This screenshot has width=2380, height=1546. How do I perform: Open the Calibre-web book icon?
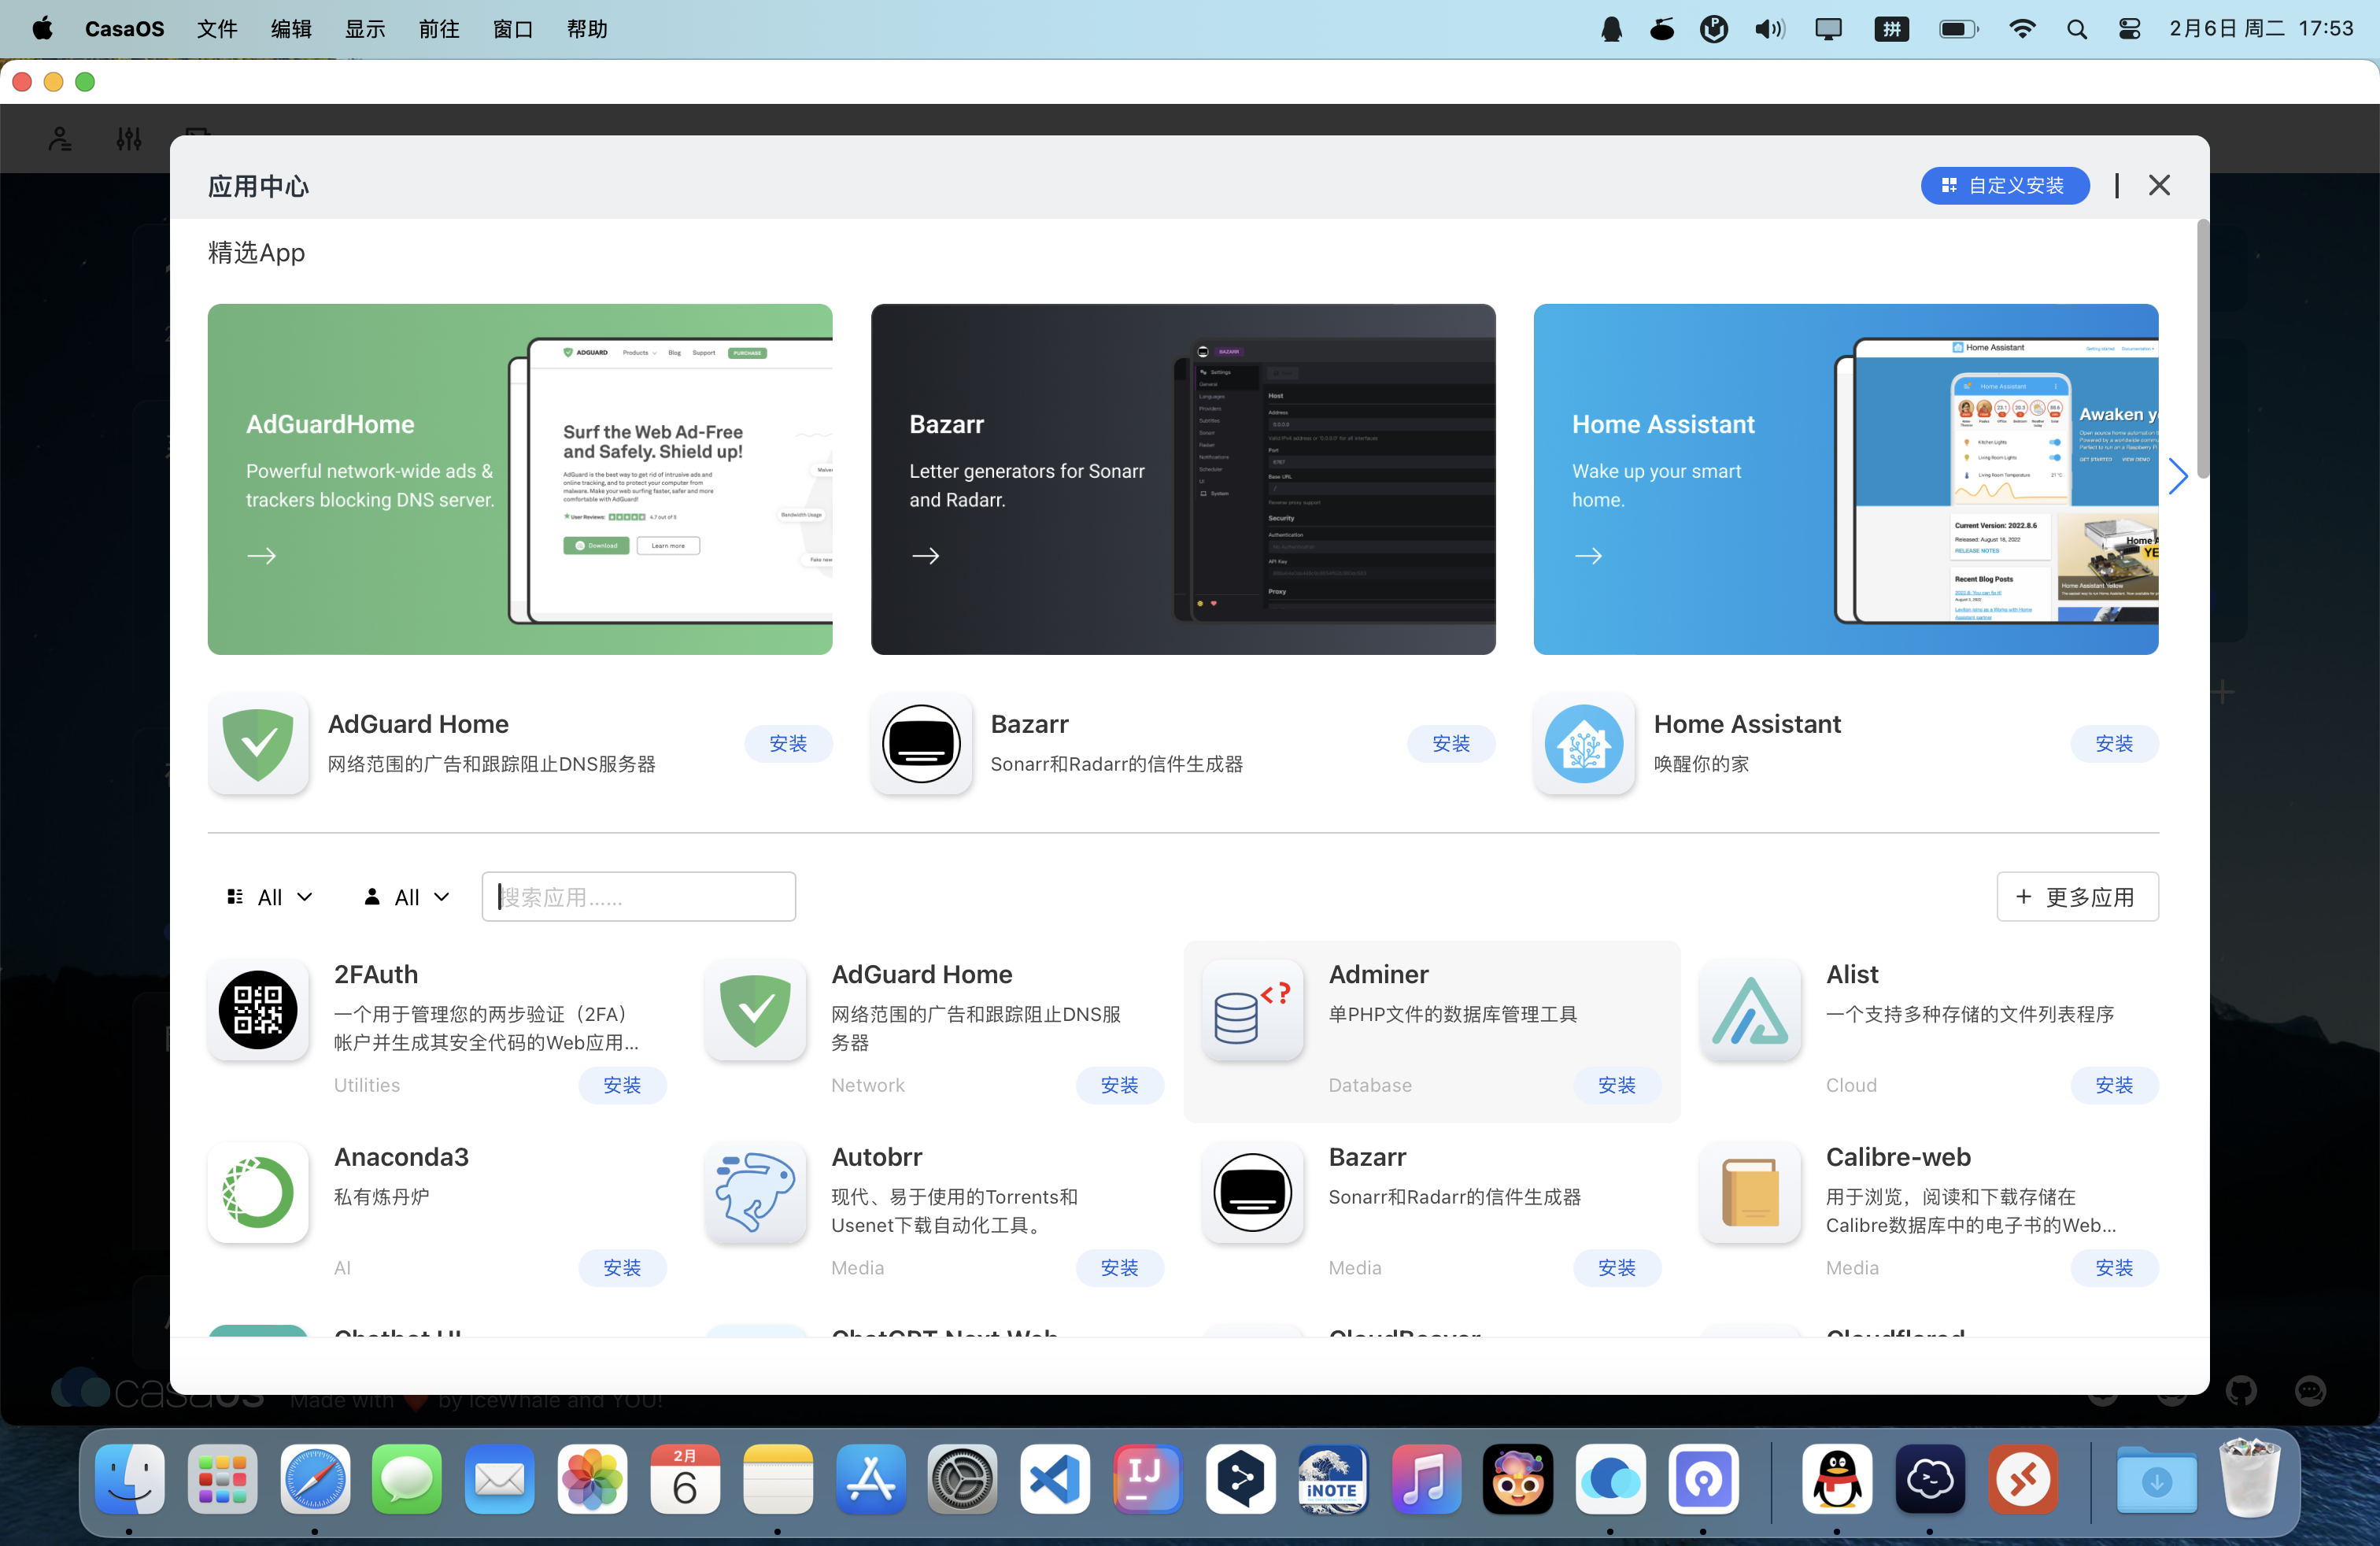coord(1750,1192)
